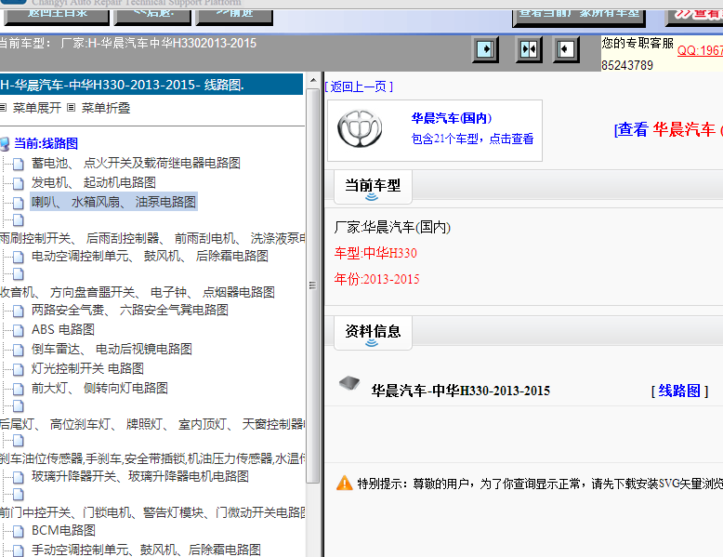Select 喇叭、水箱风扇、油泵电路图

[x=113, y=202]
